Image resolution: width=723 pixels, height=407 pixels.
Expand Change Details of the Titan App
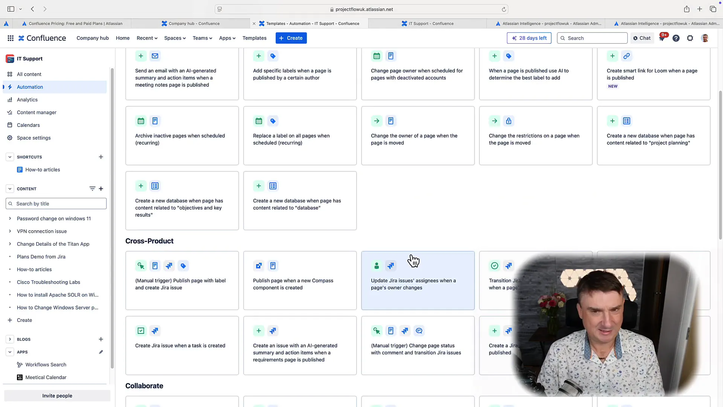coord(10,244)
